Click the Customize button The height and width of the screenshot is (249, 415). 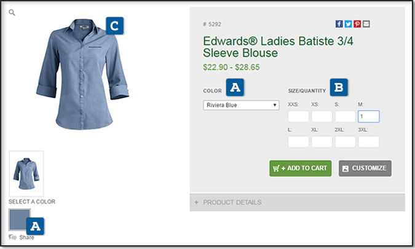click(365, 168)
